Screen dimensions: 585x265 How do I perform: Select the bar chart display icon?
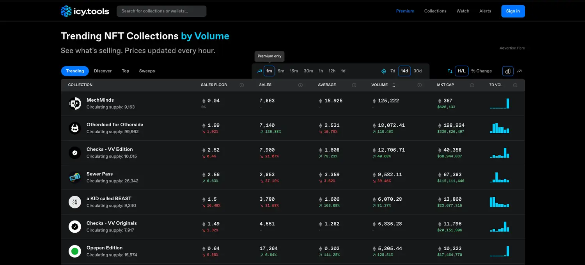click(507, 71)
